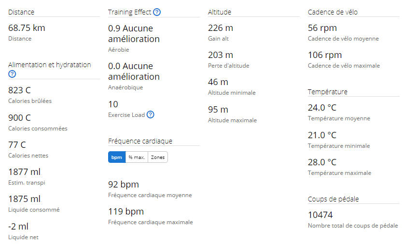Screen dimensions: 403x244
Task: Click the 1875 ml Liquide consommé value
Action: click(25, 199)
